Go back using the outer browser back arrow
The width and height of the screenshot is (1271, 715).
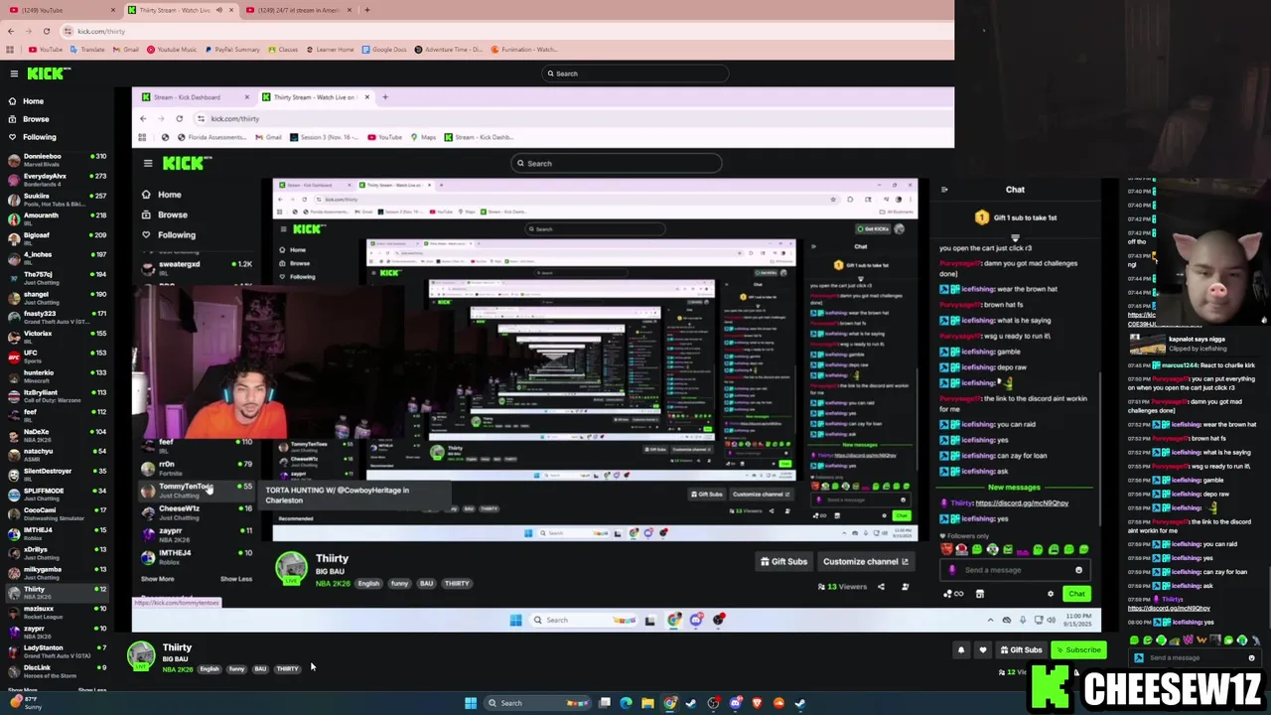[x=11, y=32]
